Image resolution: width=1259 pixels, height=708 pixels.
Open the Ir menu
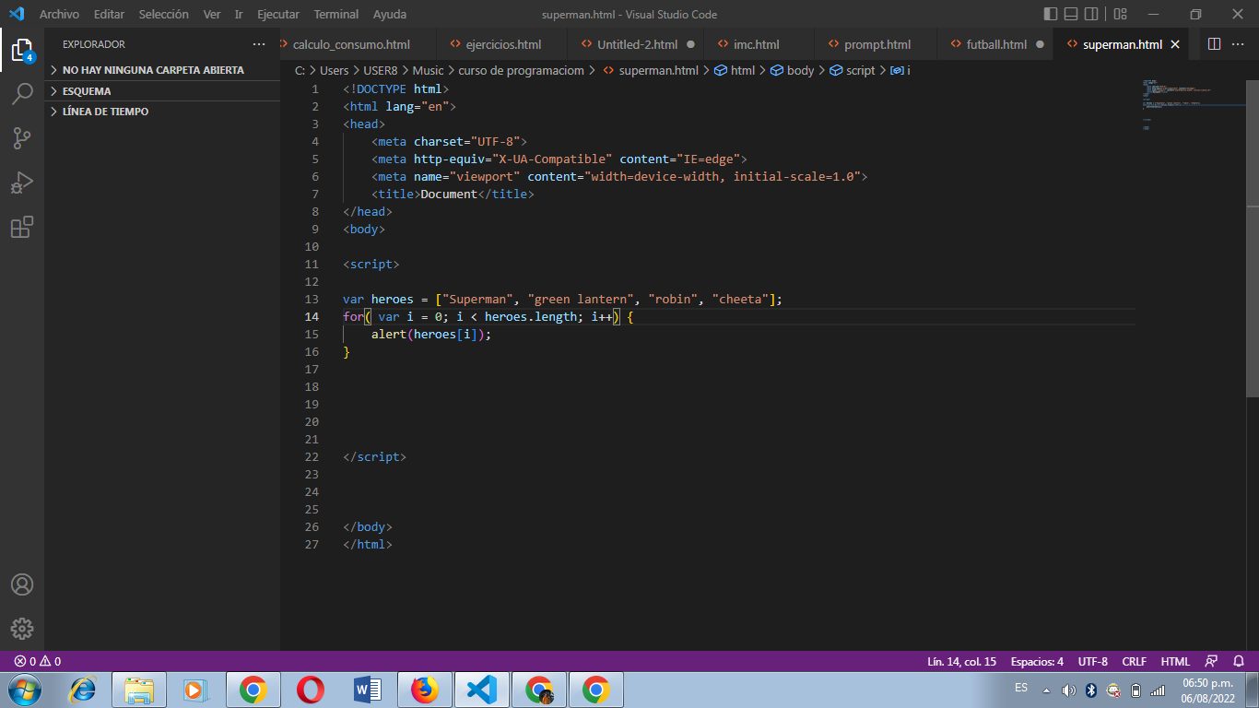(239, 14)
